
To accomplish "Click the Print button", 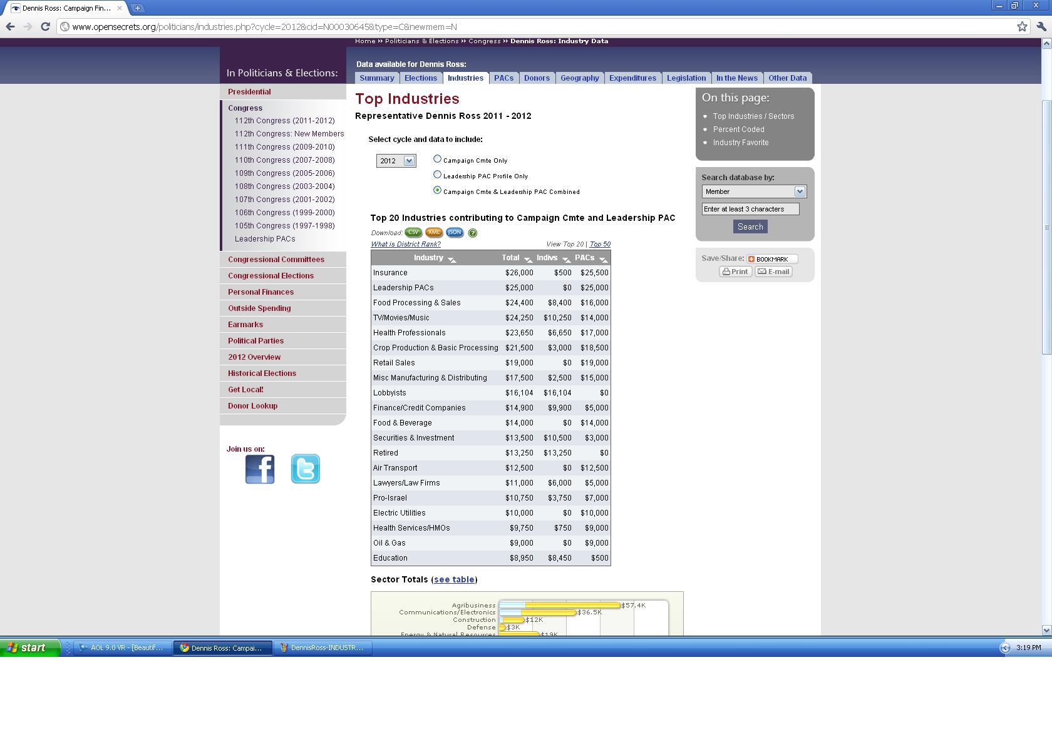I will coord(735,272).
